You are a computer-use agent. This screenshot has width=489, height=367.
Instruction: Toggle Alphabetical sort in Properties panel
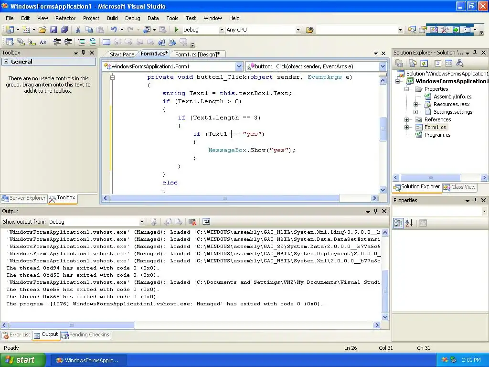[x=409, y=223]
